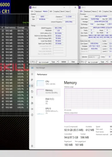Open App history icon in Task Manager sidebar
The width and height of the screenshot is (112, 157).
click(32, 92)
